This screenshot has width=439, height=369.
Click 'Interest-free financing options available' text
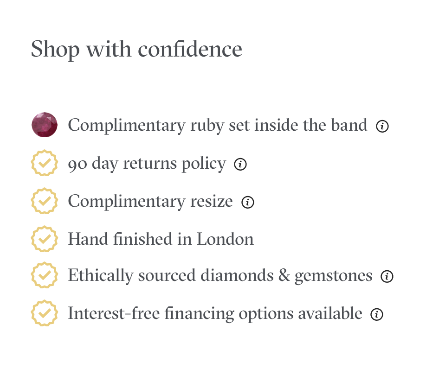coord(215,313)
